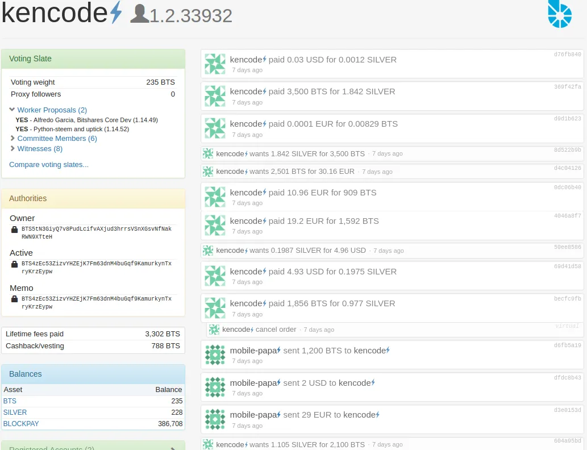Open Committee Members (6) link
The width and height of the screenshot is (587, 450).
pos(57,139)
